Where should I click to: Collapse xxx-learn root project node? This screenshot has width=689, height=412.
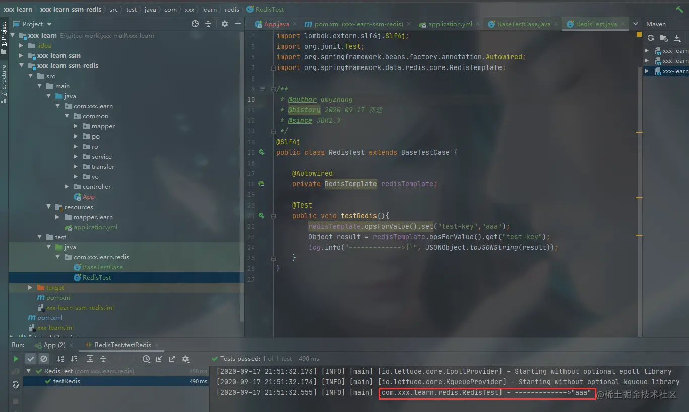(x=12, y=36)
